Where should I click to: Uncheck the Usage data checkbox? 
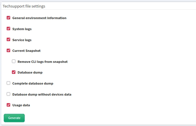point(8,105)
